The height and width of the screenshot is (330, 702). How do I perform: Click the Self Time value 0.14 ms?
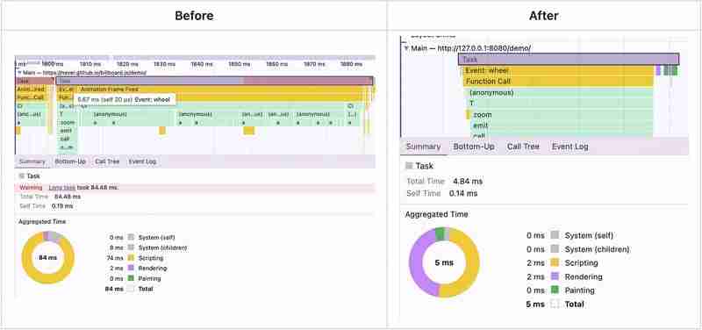[462, 193]
